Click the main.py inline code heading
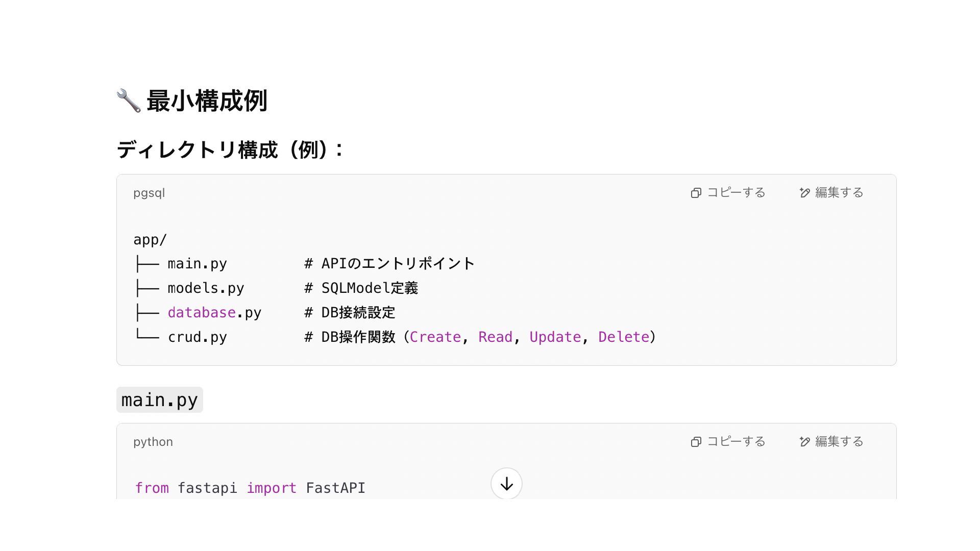The height and width of the screenshot is (551, 980). pos(160,400)
